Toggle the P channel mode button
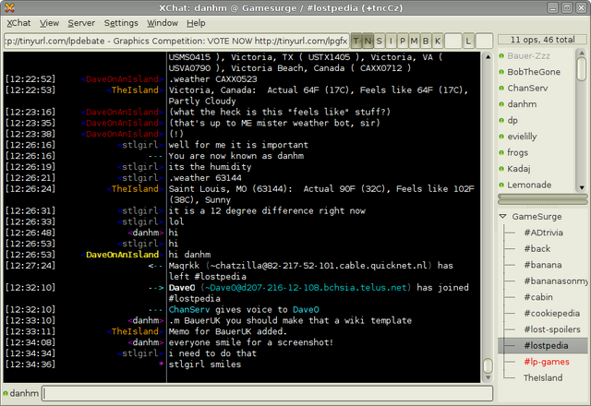The height and width of the screenshot is (406, 591). [403, 41]
